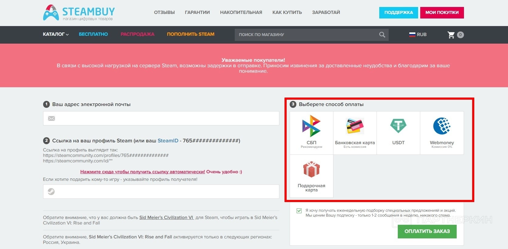The image size is (508, 249).
Task: Click the store search field
Action: (312, 35)
